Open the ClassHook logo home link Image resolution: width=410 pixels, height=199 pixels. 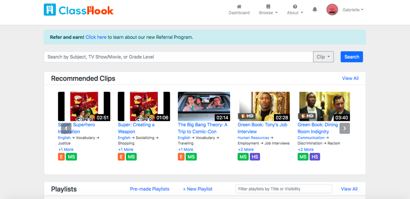79,10
